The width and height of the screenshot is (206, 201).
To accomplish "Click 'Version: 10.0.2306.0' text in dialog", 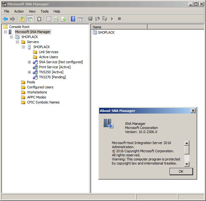I will point(141,132).
